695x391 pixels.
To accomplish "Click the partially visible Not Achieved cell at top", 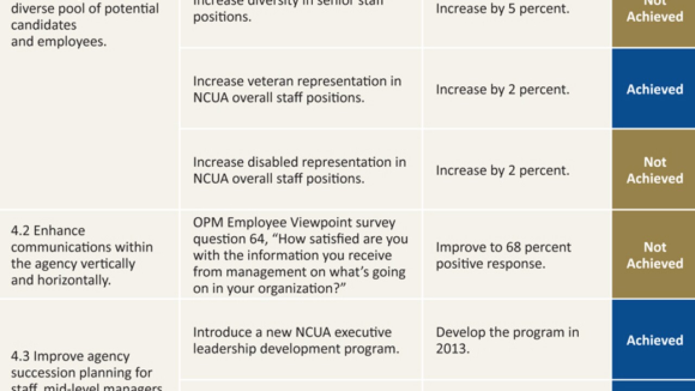I will (654, 14).
